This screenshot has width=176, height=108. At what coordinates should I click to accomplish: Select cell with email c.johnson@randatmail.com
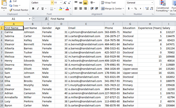point(86,32)
